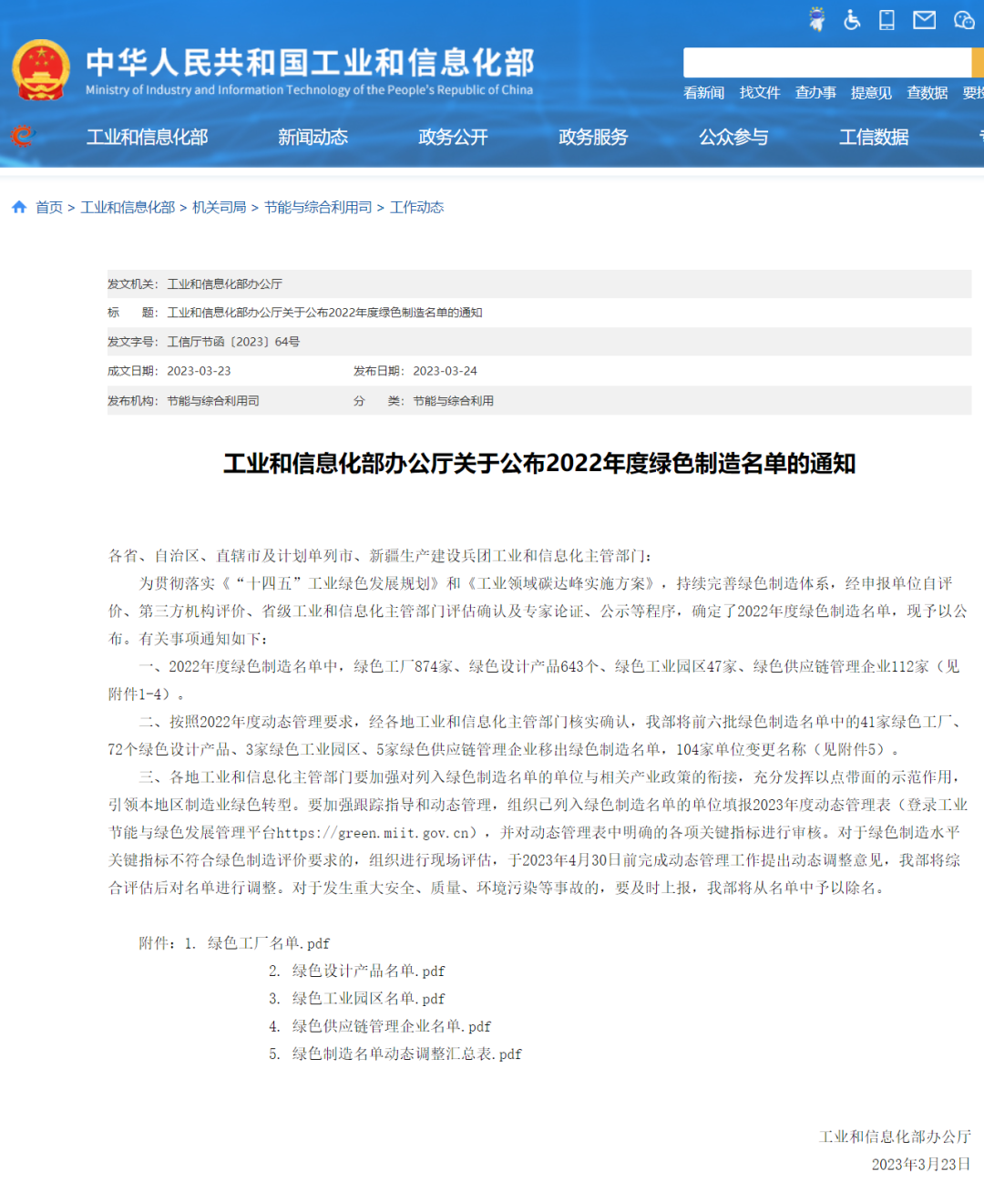Open attachment 绿色工厂名单.pdf
The image size is (984, 1182).
click(269, 943)
